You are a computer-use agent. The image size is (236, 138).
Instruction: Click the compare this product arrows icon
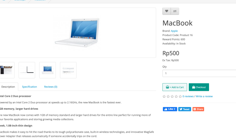click(175, 11)
